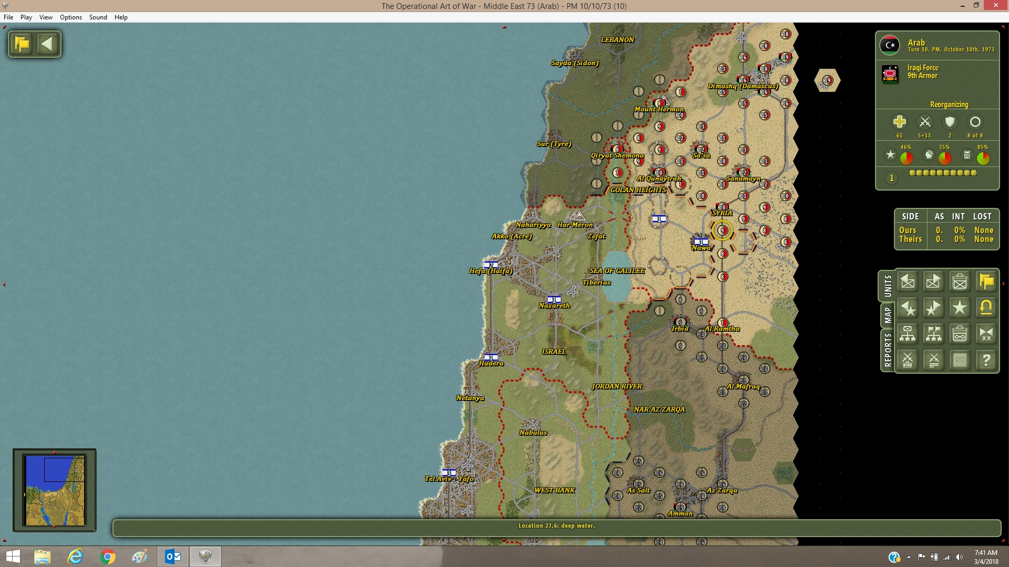The height and width of the screenshot is (567, 1009).
Task: Click the 46% proficiency pie gauge
Action: (907, 158)
